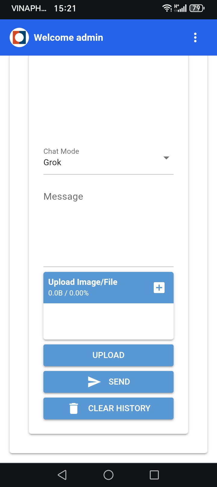Tap the trash can icon
217x487 pixels.
point(74,408)
